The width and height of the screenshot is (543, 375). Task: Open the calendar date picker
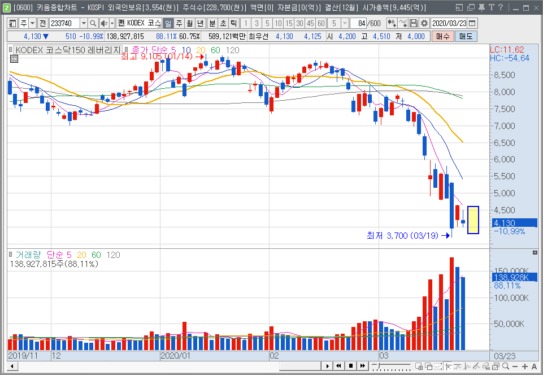(x=472, y=23)
